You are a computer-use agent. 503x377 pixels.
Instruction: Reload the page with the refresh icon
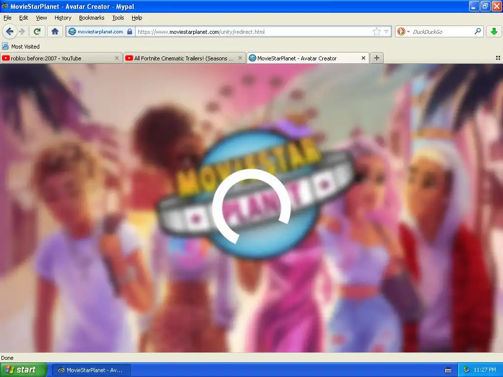[x=37, y=31]
